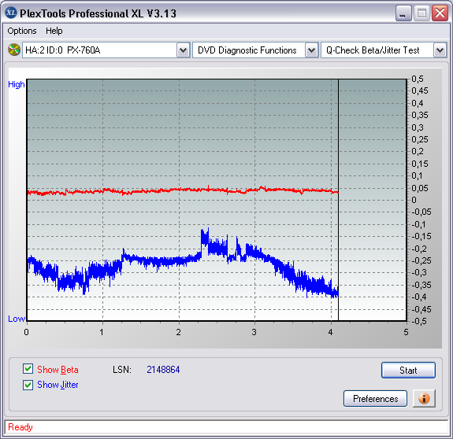
Task: Toggle the Show Beta checkbox
Action: point(28,369)
